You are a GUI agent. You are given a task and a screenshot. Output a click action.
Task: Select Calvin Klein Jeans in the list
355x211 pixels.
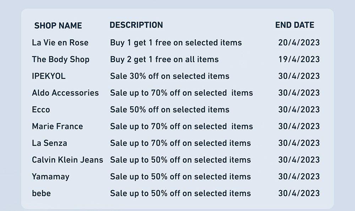[67, 160]
